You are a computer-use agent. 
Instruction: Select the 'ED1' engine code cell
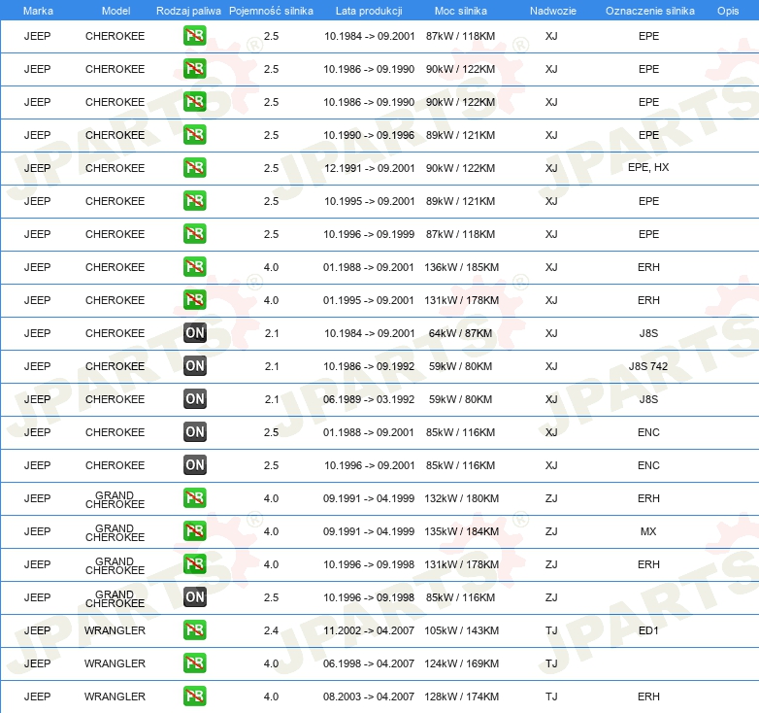[648, 630]
